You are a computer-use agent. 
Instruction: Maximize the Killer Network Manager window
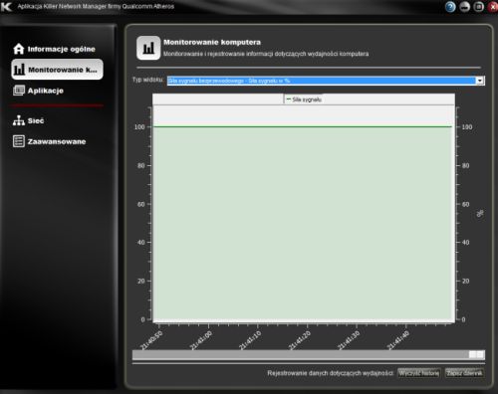[x=478, y=7]
